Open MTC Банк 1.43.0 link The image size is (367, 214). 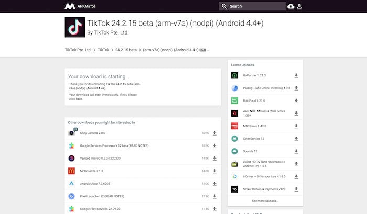coord(254,126)
